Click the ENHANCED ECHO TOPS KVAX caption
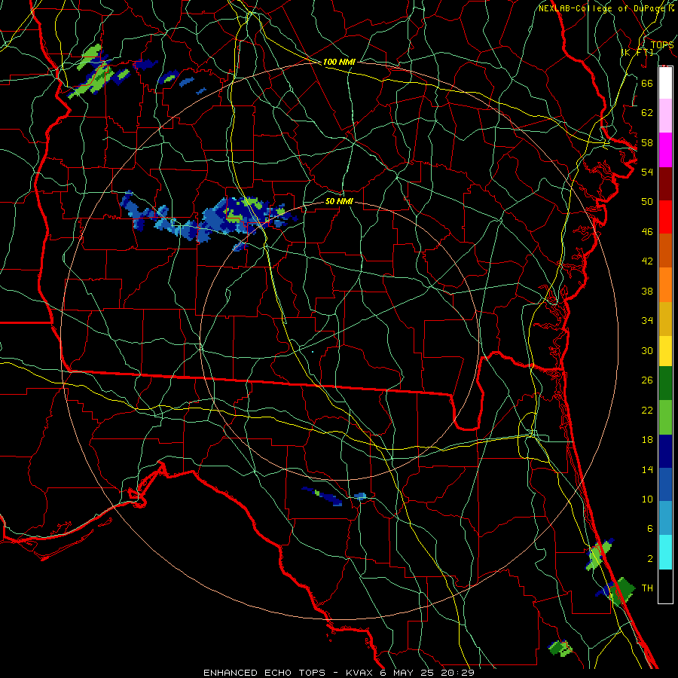Viewport: 678px width, 678px height. pyautogui.click(x=339, y=673)
